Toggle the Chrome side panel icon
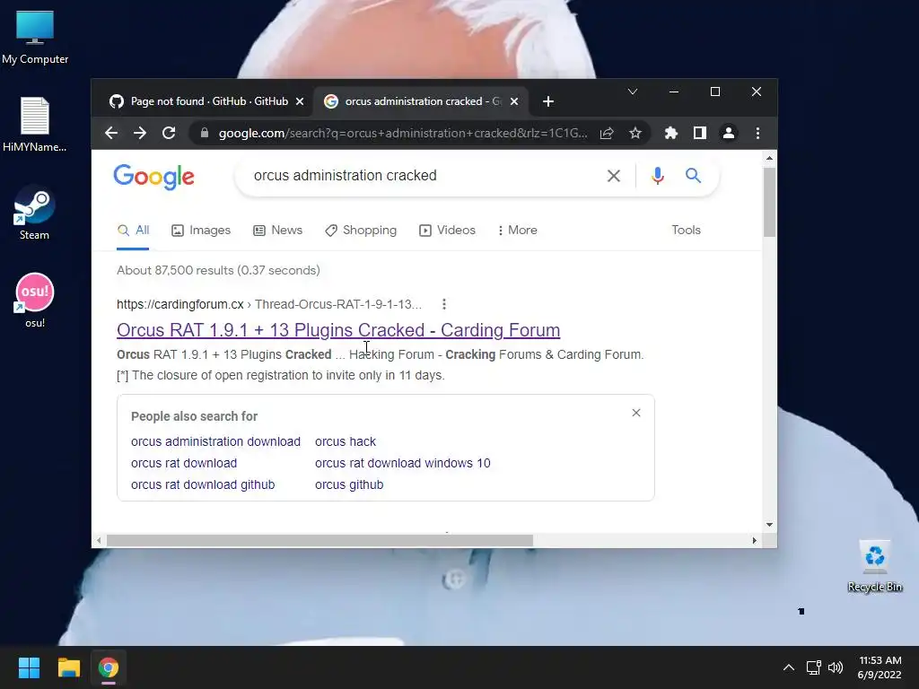The width and height of the screenshot is (919, 689). (700, 133)
